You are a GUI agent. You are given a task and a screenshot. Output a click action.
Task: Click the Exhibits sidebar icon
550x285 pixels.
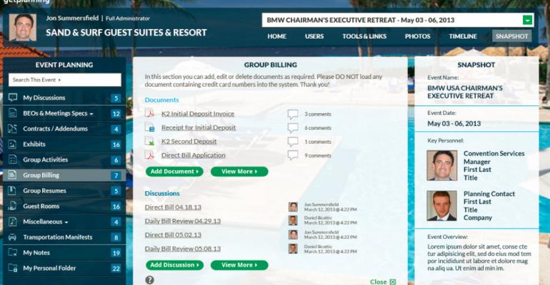pos(13,144)
